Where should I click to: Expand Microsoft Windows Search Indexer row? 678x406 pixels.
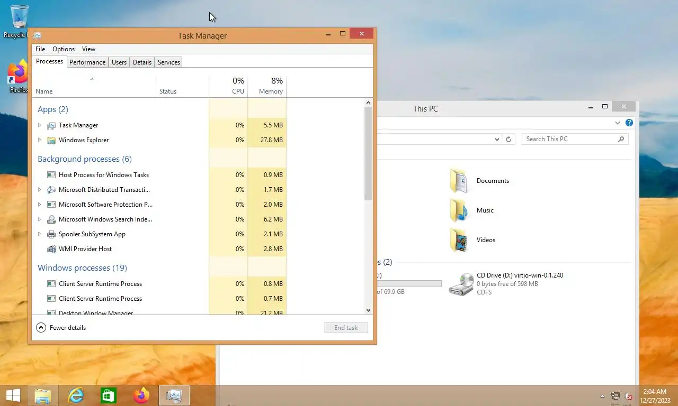tap(39, 219)
